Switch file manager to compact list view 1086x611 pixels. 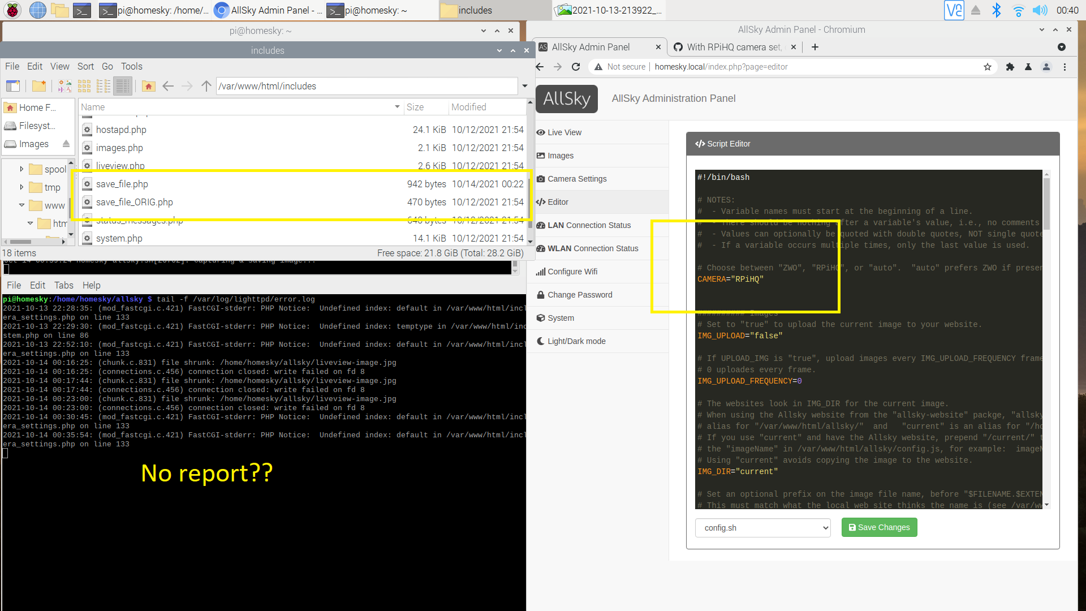click(x=103, y=85)
